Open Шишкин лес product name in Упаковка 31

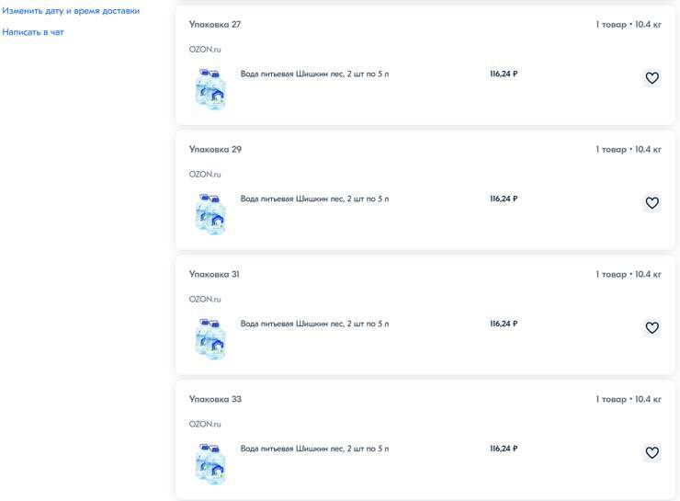click(314, 324)
